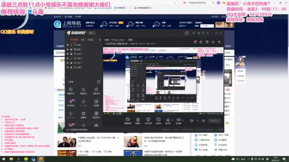Open the 弹幕秀 tool

coord(83,115)
